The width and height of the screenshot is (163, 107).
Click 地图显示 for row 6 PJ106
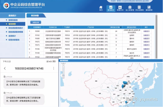[146, 49]
